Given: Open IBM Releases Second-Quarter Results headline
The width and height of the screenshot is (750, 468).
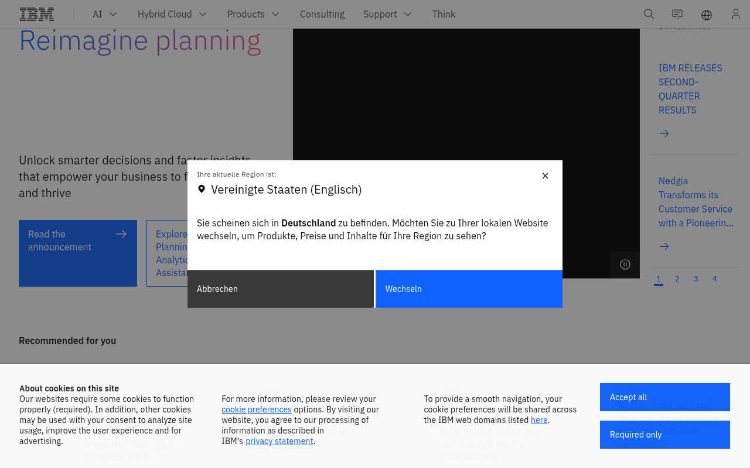Looking at the screenshot, I should tap(690, 89).
